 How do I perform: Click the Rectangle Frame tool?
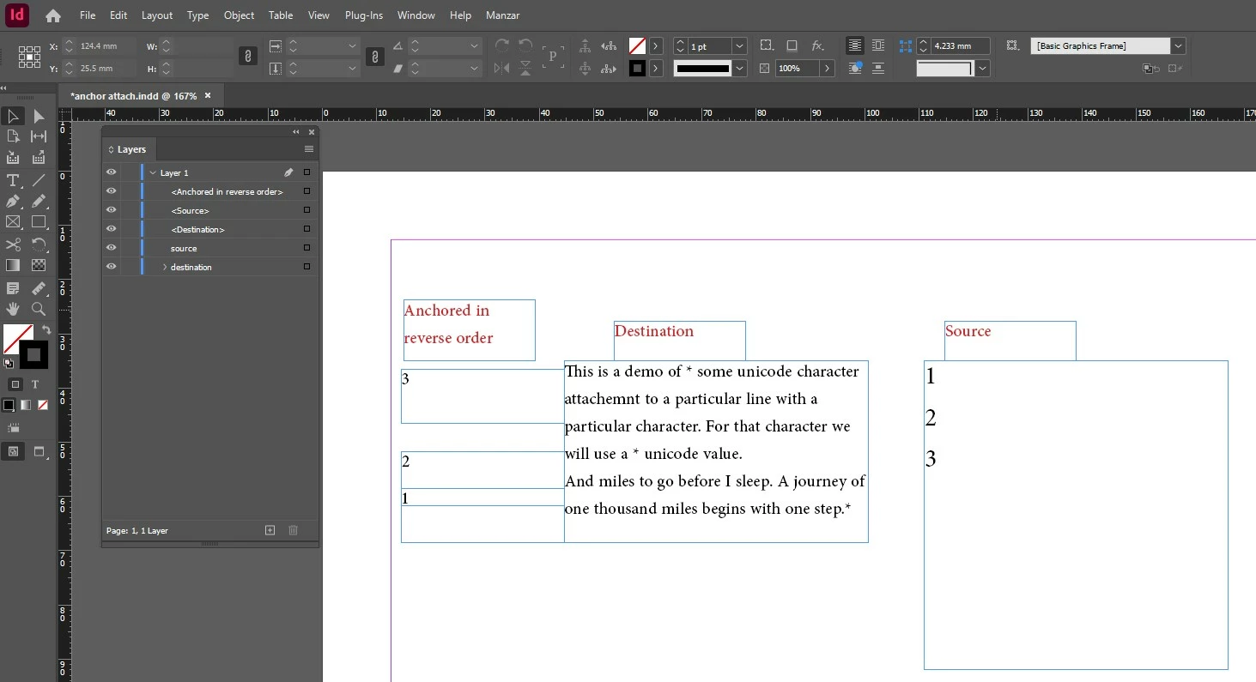click(13, 222)
